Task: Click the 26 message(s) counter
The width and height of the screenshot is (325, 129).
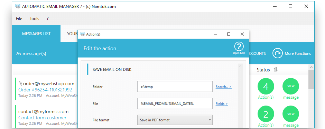Action: (31, 53)
